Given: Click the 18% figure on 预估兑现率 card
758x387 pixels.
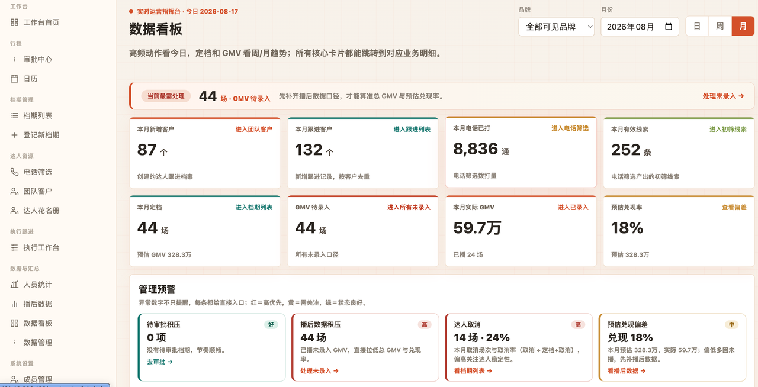Looking at the screenshot, I should (627, 228).
